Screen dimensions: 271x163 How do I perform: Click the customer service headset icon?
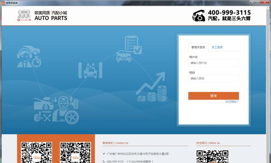pos(29,57)
